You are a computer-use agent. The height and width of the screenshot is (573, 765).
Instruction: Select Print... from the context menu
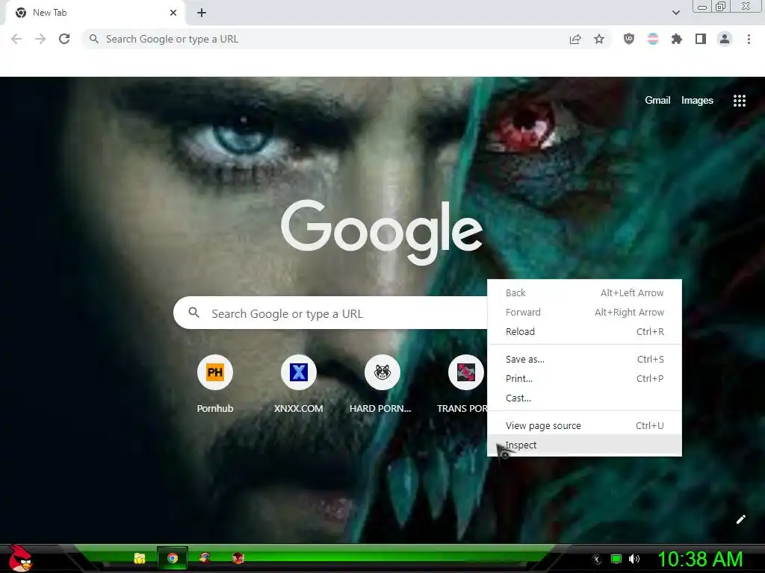tap(584, 378)
